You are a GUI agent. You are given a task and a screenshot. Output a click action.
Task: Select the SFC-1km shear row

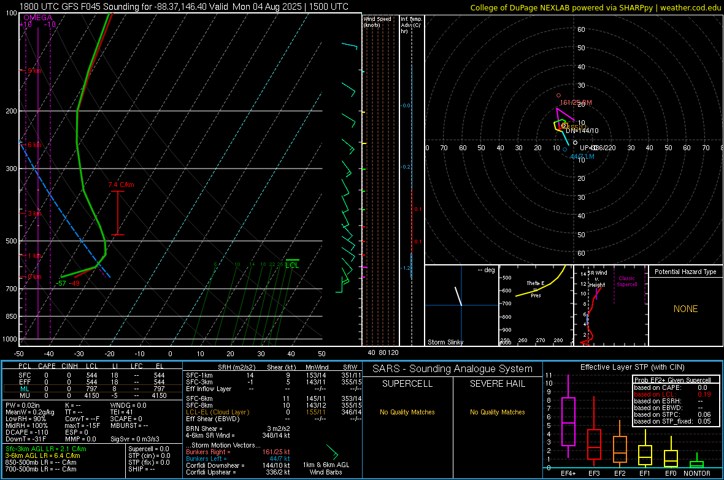(x=272, y=375)
